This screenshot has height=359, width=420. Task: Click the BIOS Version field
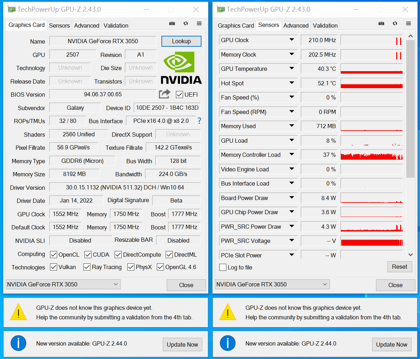coord(103,95)
